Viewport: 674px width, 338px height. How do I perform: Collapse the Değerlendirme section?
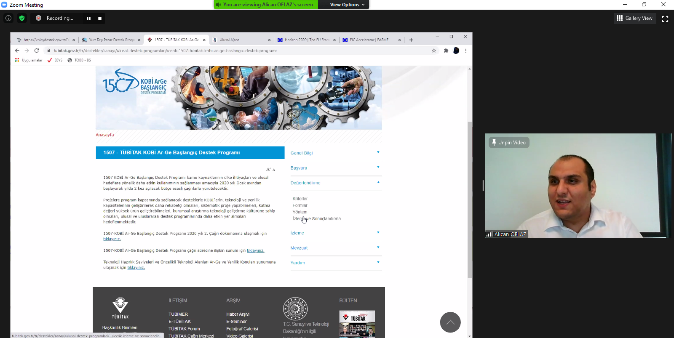point(336,183)
